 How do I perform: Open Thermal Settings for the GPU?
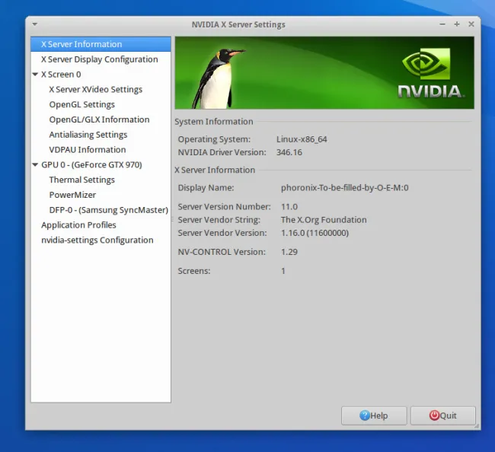pyautogui.click(x=81, y=180)
